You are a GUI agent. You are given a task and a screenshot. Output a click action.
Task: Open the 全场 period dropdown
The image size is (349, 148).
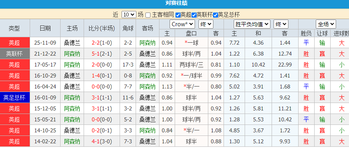(x=326, y=24)
